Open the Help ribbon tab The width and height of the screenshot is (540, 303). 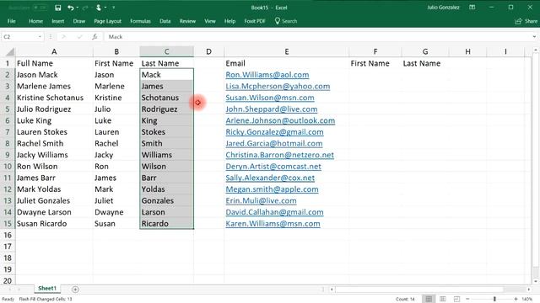coord(229,21)
